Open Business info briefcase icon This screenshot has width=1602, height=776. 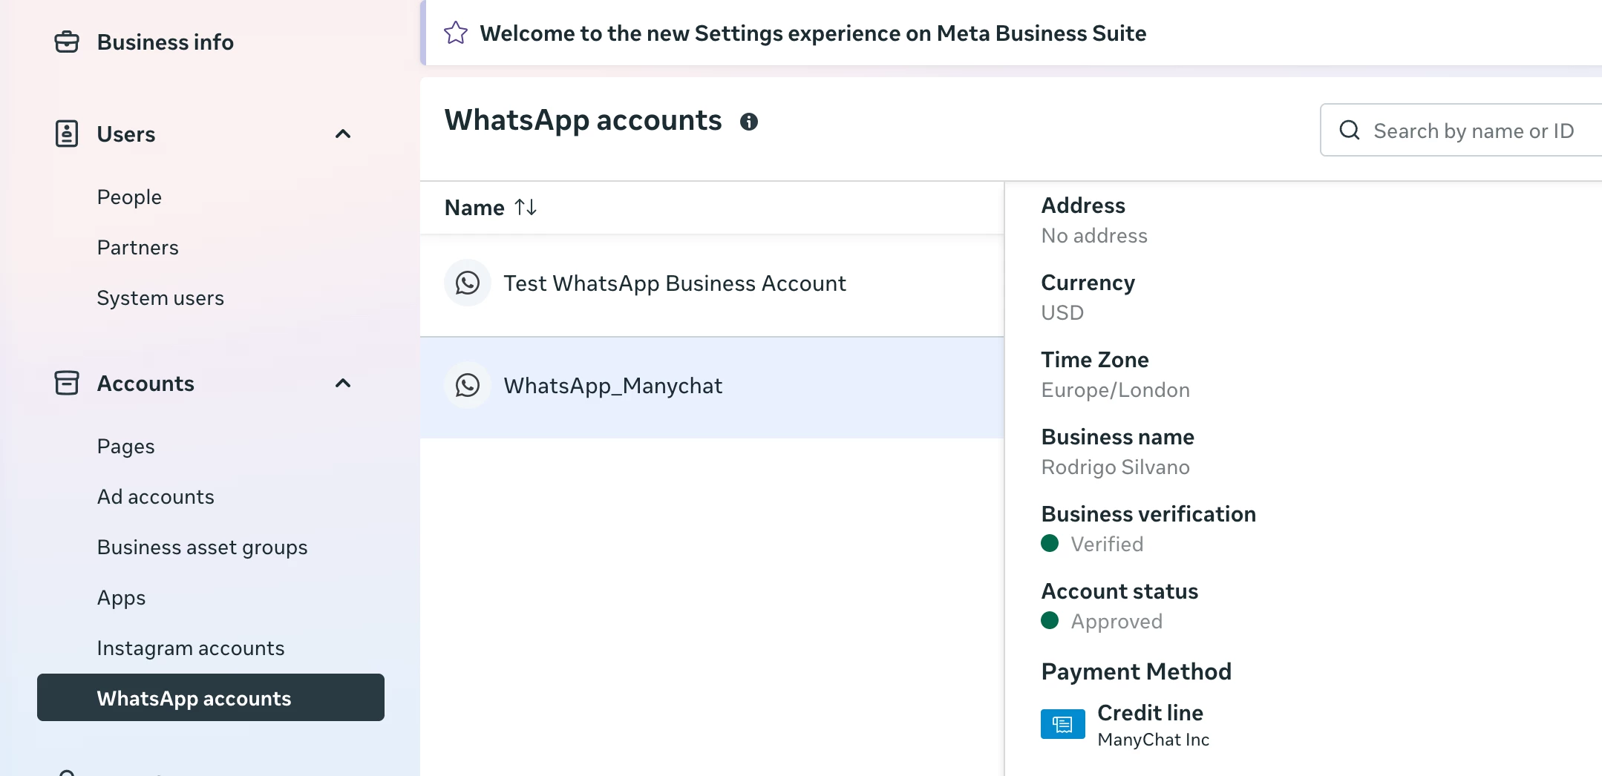[67, 42]
